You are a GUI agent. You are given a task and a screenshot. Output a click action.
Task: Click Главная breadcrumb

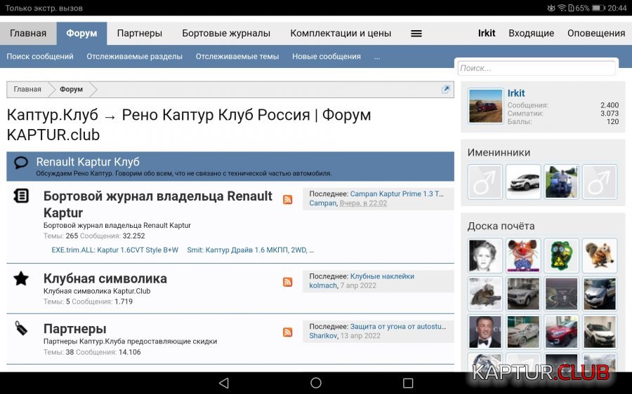tap(27, 89)
